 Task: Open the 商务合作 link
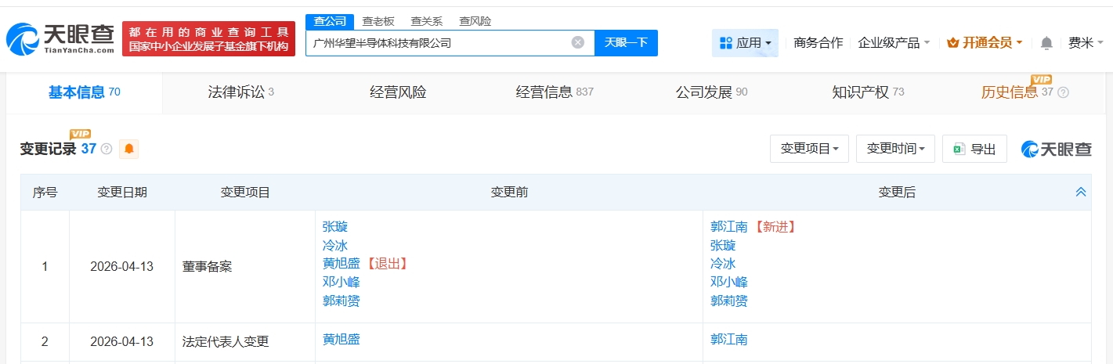pos(818,43)
